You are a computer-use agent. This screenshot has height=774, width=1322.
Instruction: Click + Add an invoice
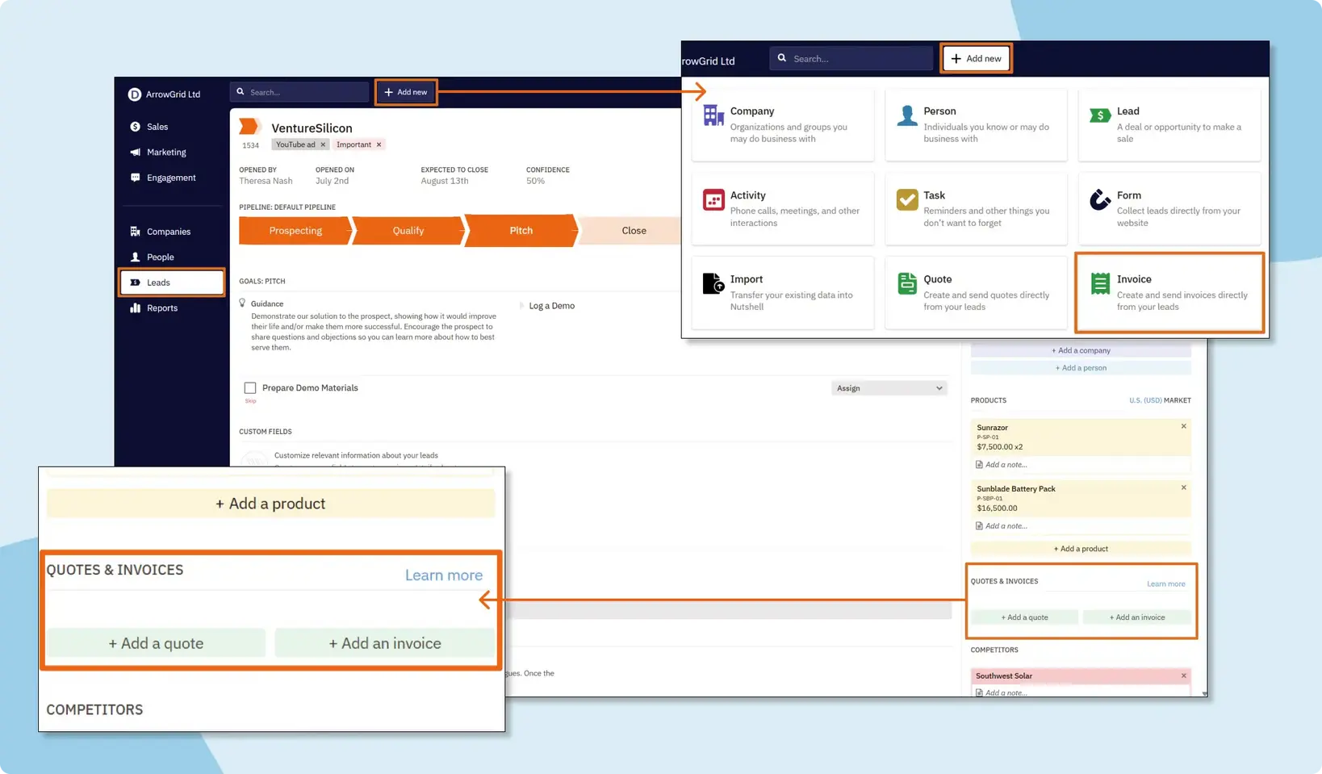(385, 643)
